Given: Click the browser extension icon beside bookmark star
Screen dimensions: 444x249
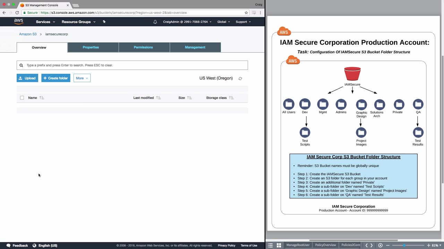Looking at the screenshot, I should click(x=254, y=13).
